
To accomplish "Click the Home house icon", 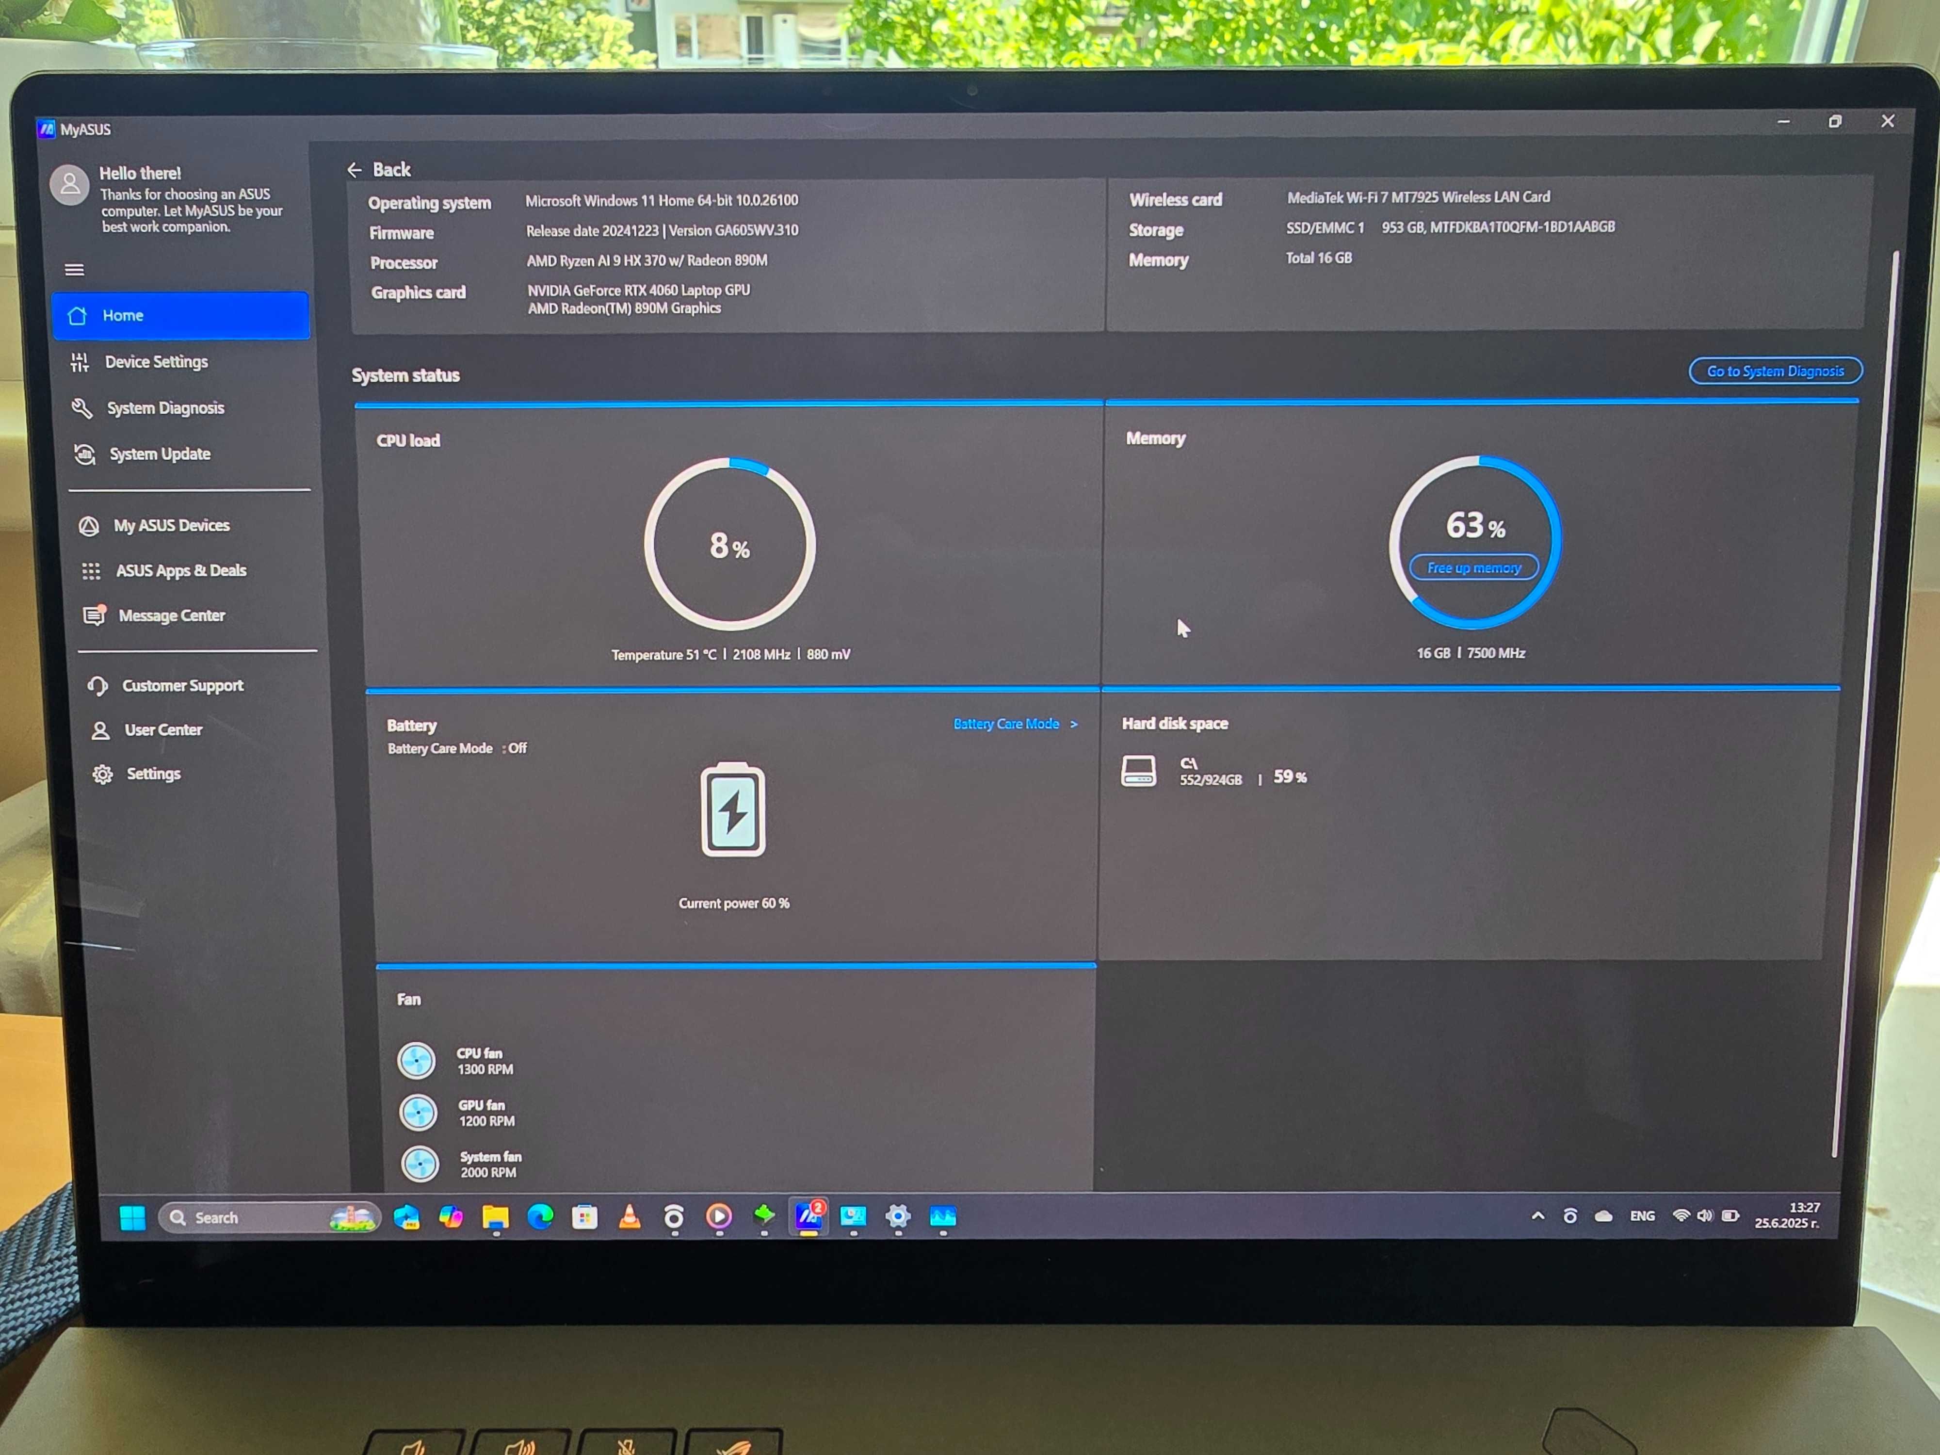I will tap(77, 316).
